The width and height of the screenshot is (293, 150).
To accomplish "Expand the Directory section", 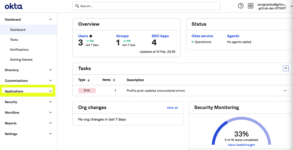I will [28, 70].
